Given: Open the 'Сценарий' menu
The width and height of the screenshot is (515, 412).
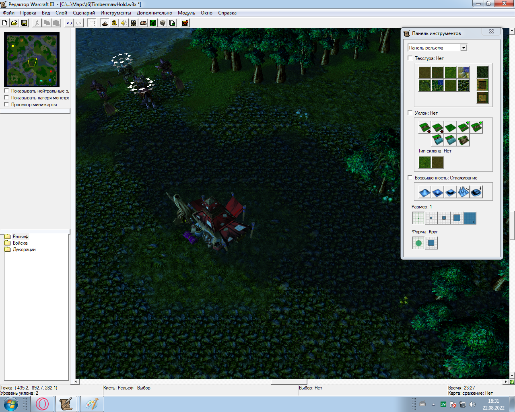Looking at the screenshot, I should [84, 13].
